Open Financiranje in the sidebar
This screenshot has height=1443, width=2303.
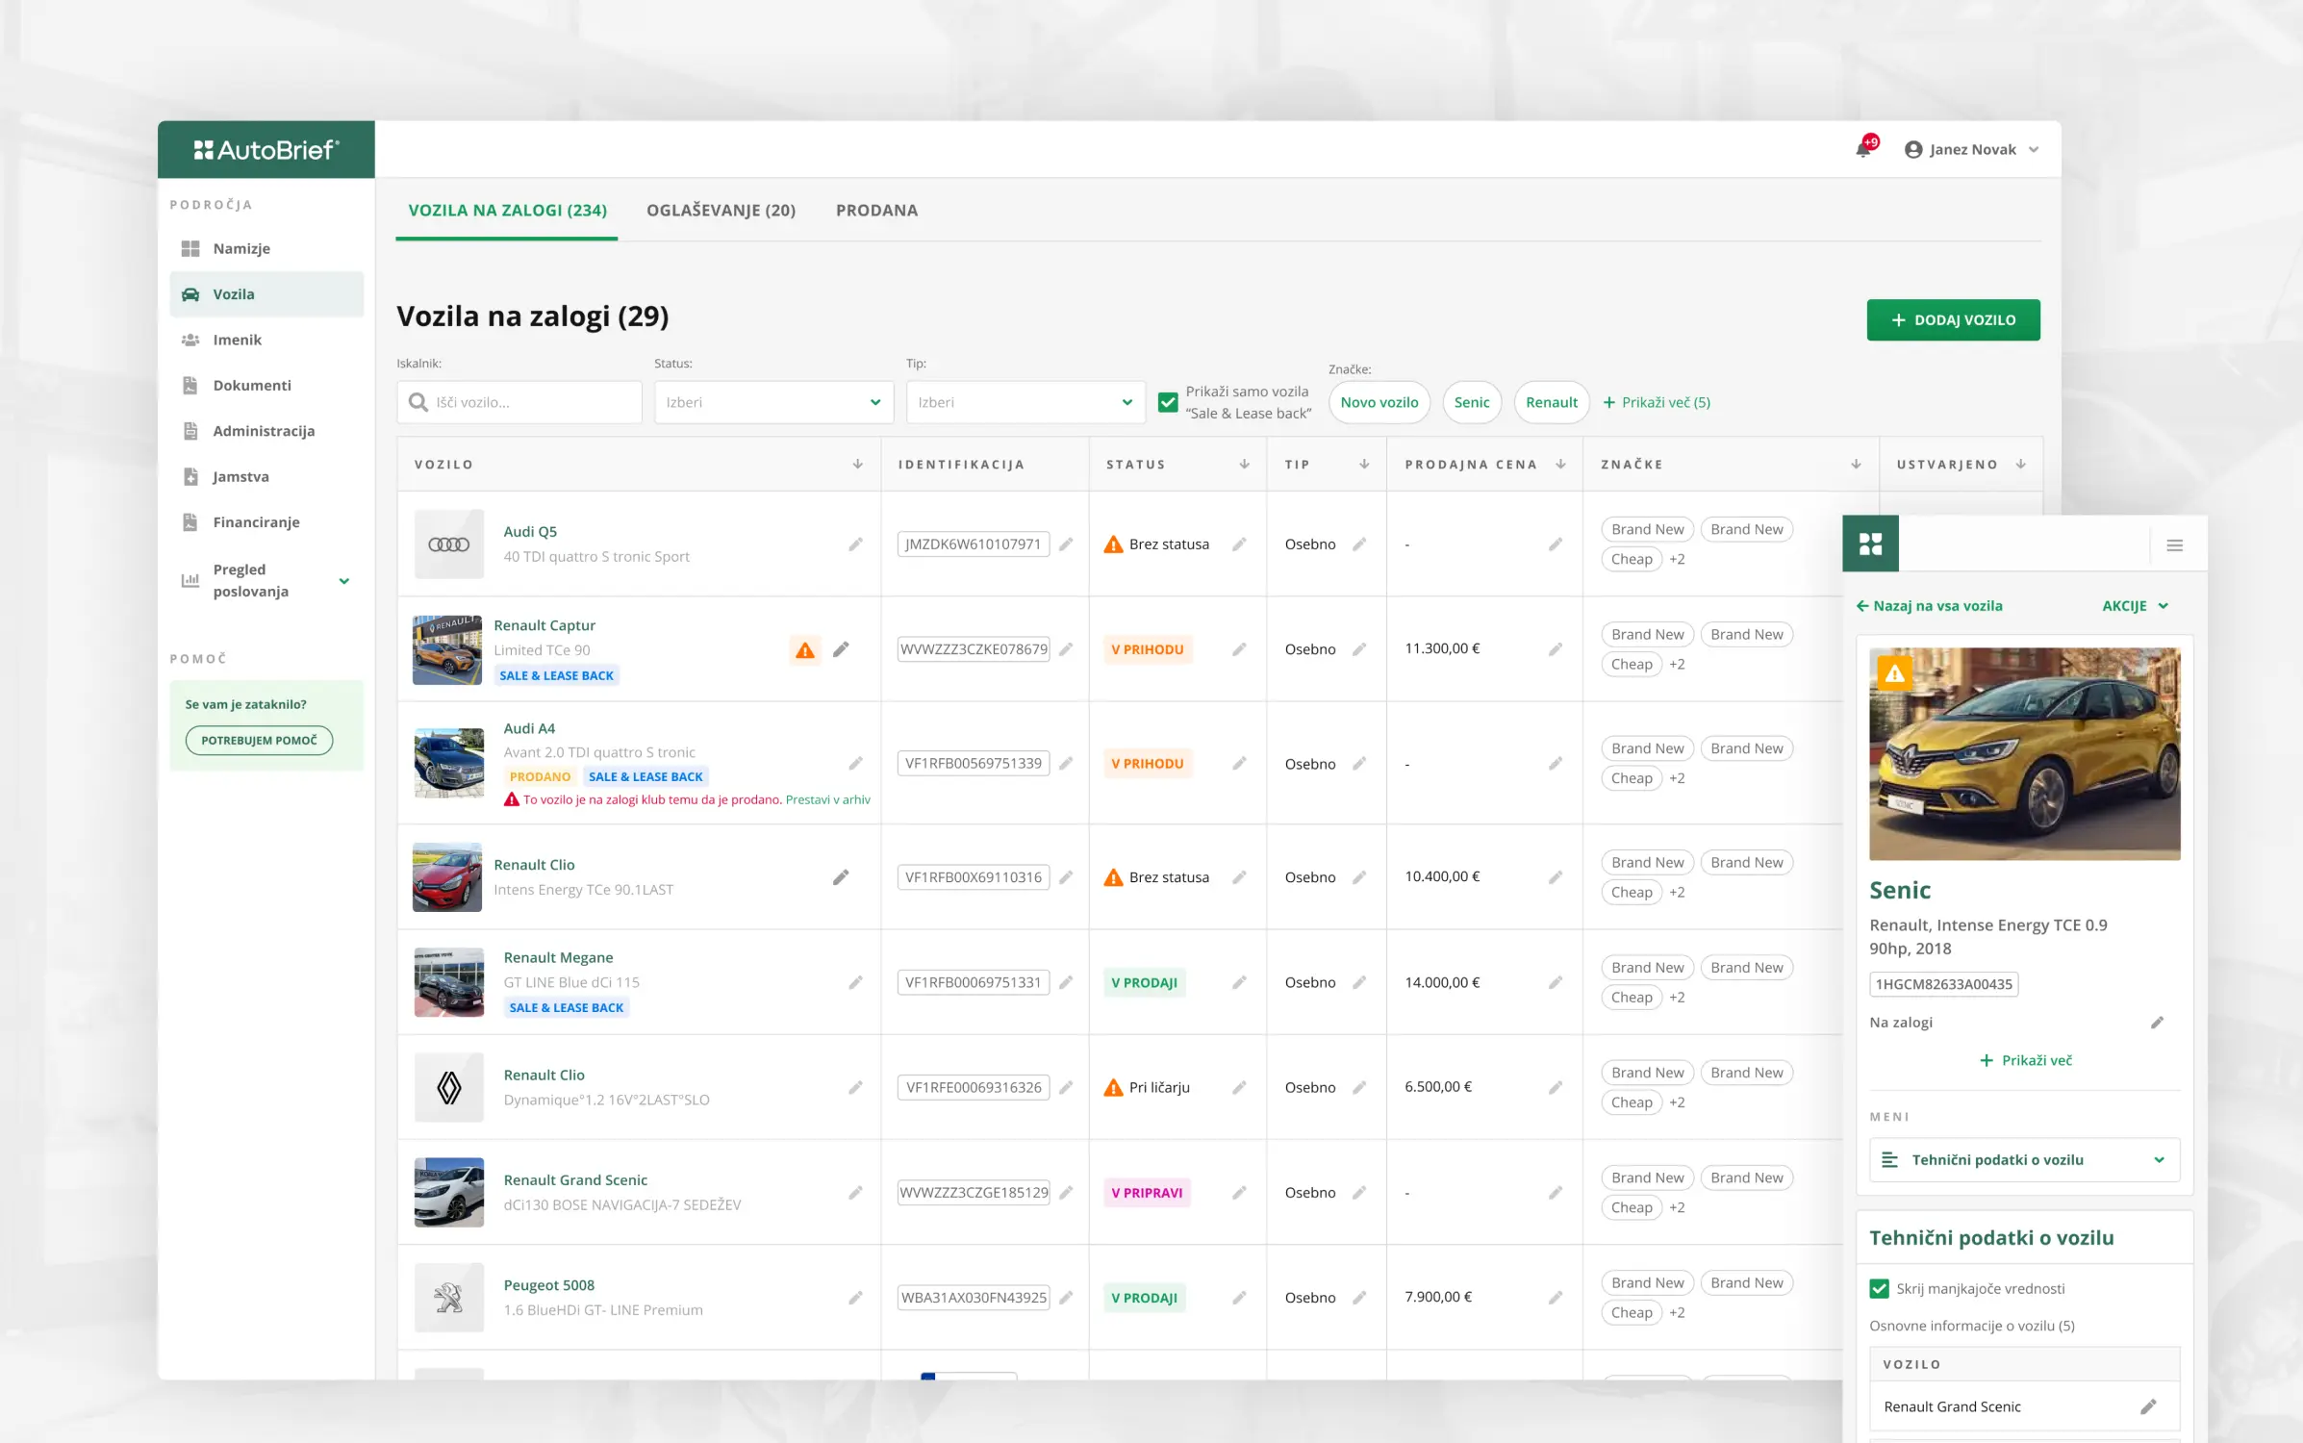[x=266, y=521]
